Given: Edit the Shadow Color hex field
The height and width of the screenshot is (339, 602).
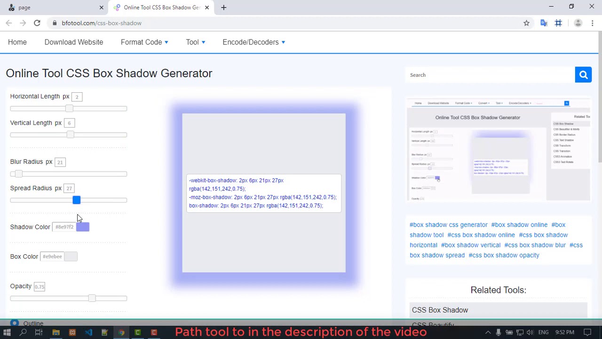Looking at the screenshot, I should coord(65,227).
